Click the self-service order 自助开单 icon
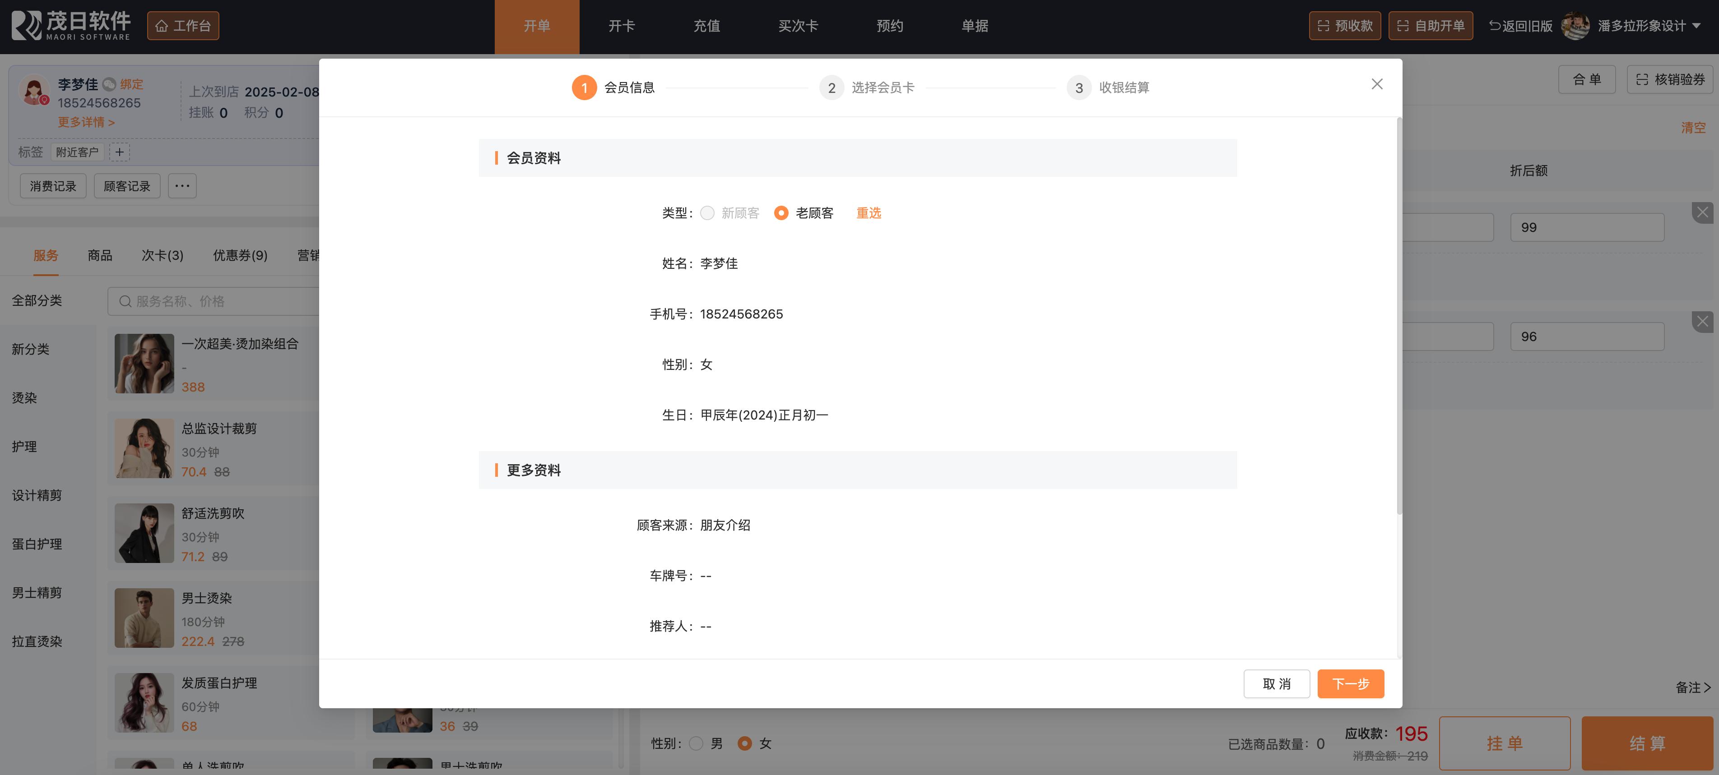1719x775 pixels. (1403, 26)
